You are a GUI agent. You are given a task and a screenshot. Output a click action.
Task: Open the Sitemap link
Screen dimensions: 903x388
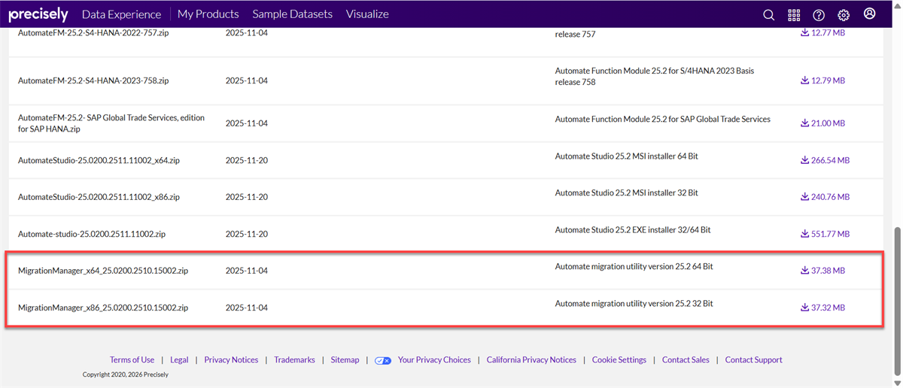click(345, 360)
